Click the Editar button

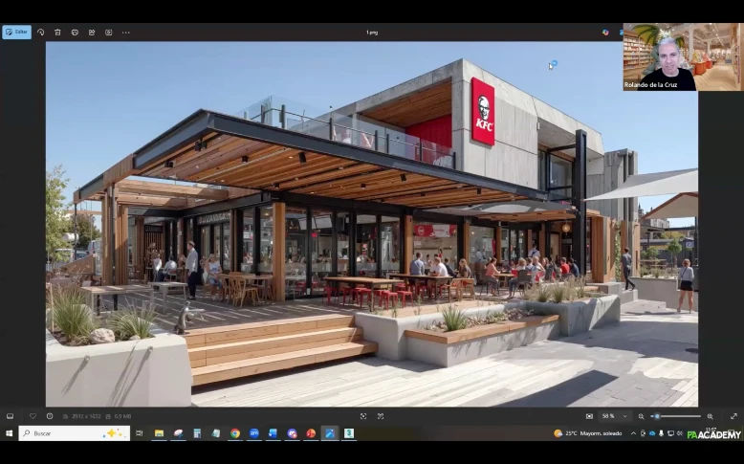(16, 32)
